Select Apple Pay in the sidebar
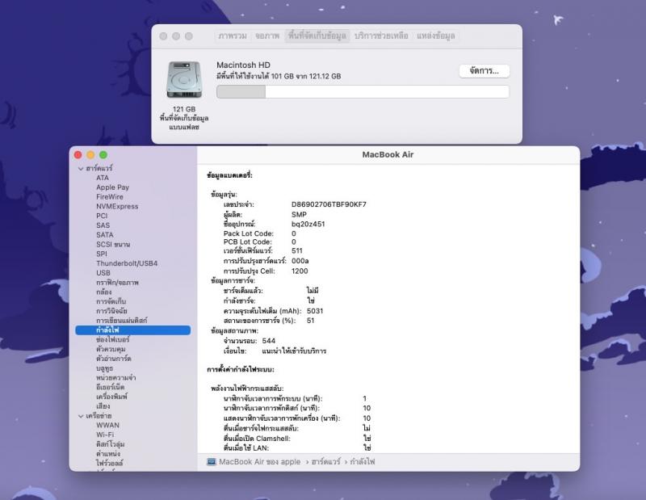This screenshot has width=646, height=500. (x=112, y=187)
